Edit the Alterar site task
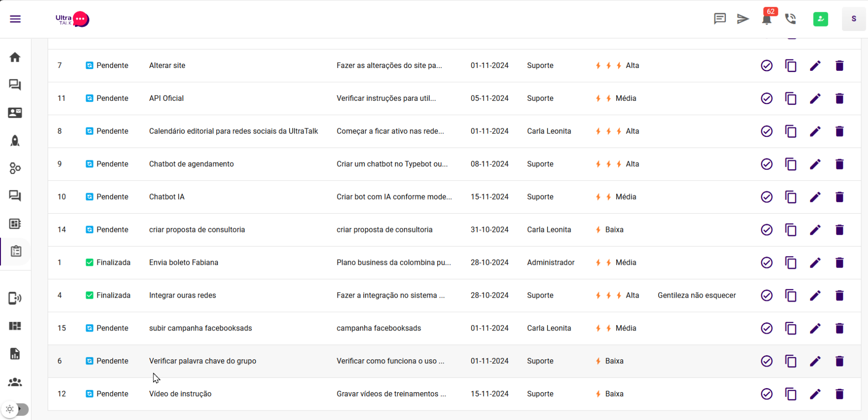This screenshot has height=420, width=868. [x=815, y=66]
